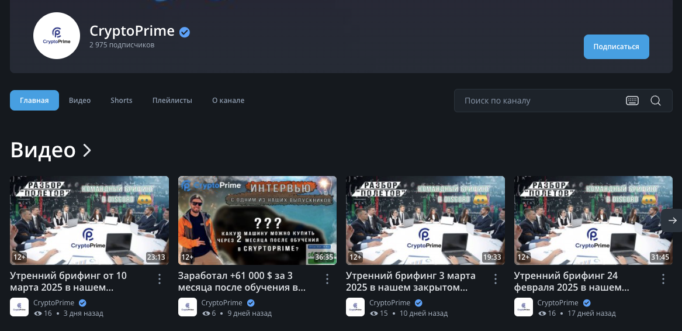This screenshot has width=682, height=331.
Task: Click verified badge under Заработал +61 000 $ video
Action: 251,303
